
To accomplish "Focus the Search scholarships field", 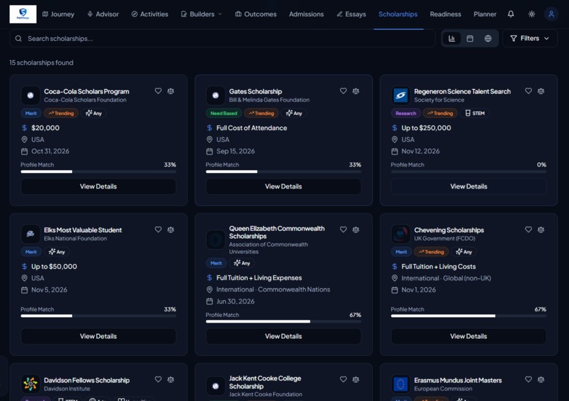I will pyautogui.click(x=222, y=38).
